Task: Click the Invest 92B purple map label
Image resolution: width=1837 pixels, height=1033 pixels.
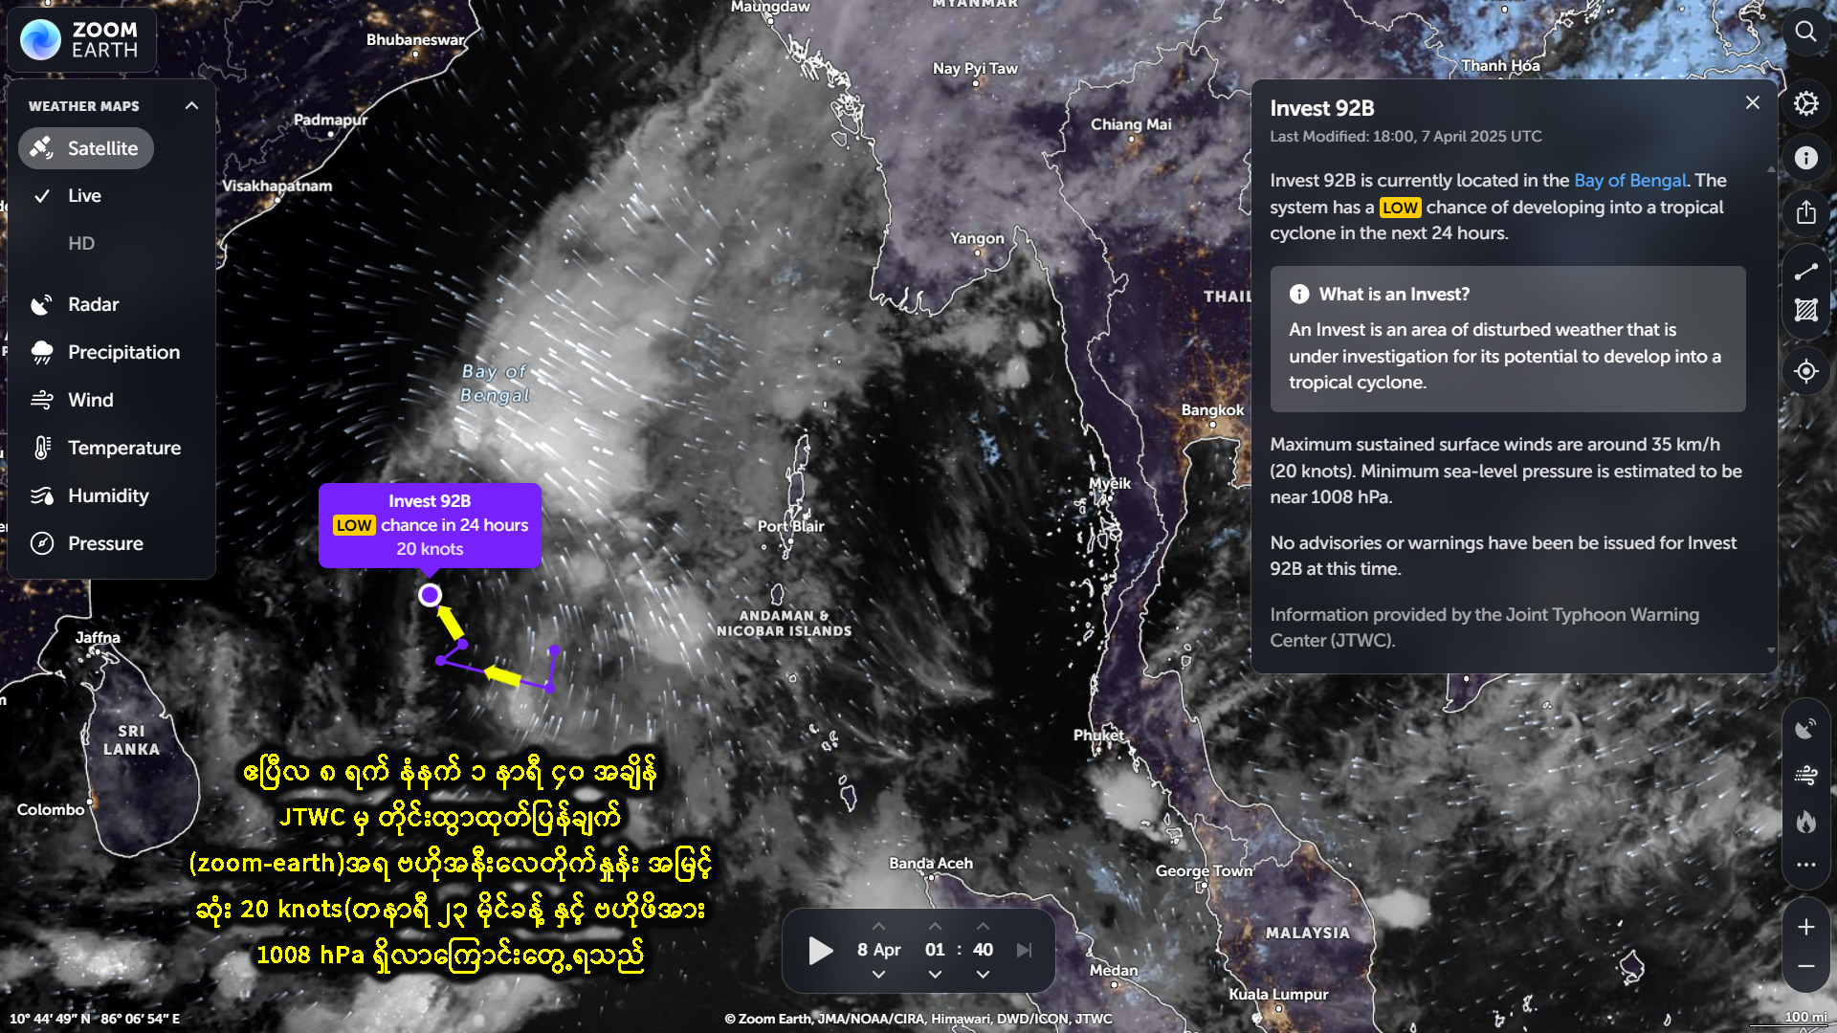Action: [430, 525]
